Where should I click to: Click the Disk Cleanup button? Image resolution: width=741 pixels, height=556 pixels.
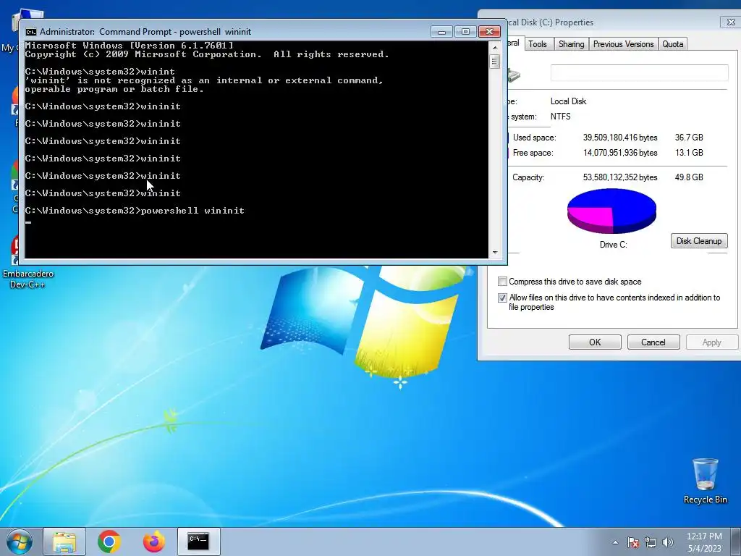point(699,240)
